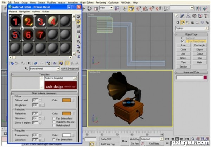Toggle checkered Background icon beside sample slots
The width and height of the screenshot is (211, 147).
pos(78,27)
